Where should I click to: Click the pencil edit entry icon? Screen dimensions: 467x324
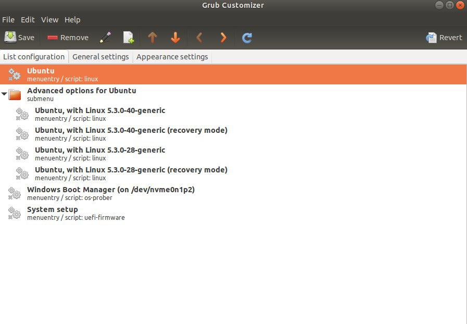106,38
